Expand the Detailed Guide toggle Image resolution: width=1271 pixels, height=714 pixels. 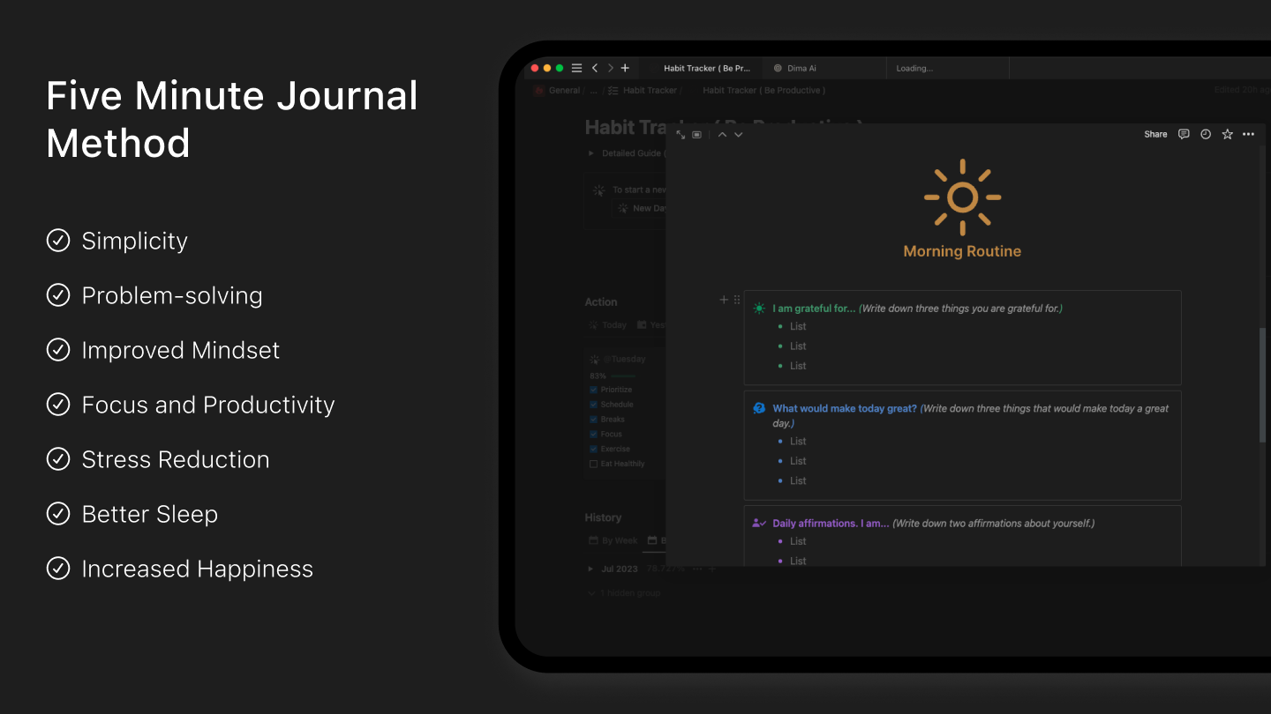pyautogui.click(x=591, y=153)
